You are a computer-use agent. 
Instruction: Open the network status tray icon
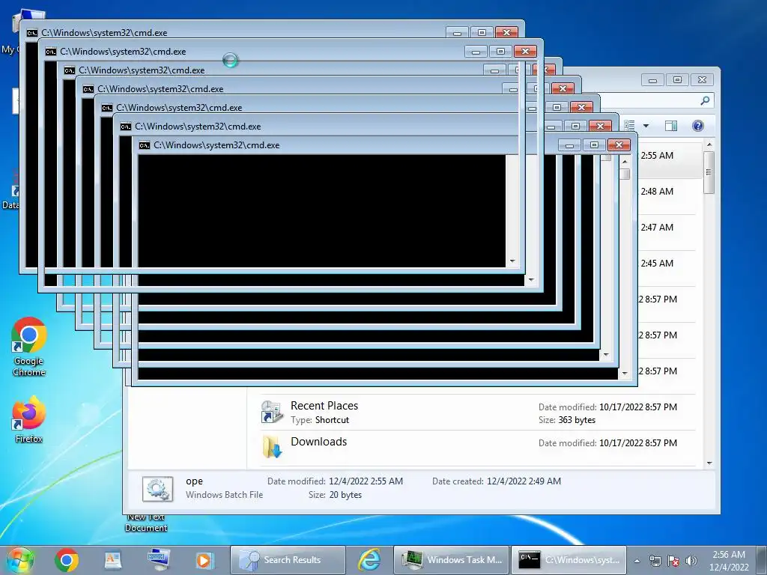click(655, 561)
